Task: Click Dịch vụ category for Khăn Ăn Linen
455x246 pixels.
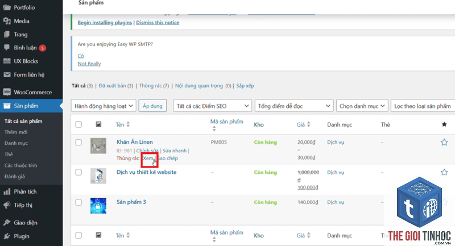Action: (x=336, y=142)
